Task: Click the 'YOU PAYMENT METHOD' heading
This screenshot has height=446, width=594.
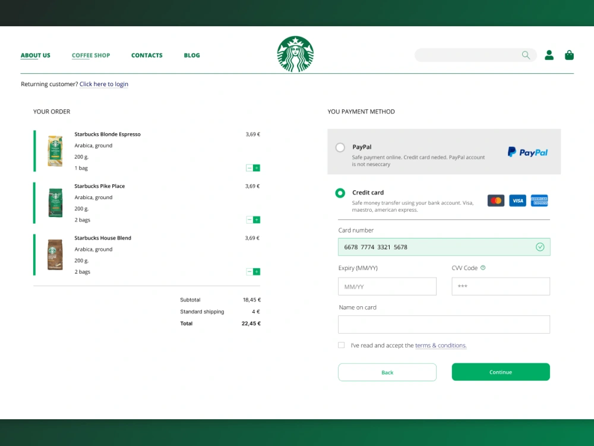Action: (x=361, y=112)
